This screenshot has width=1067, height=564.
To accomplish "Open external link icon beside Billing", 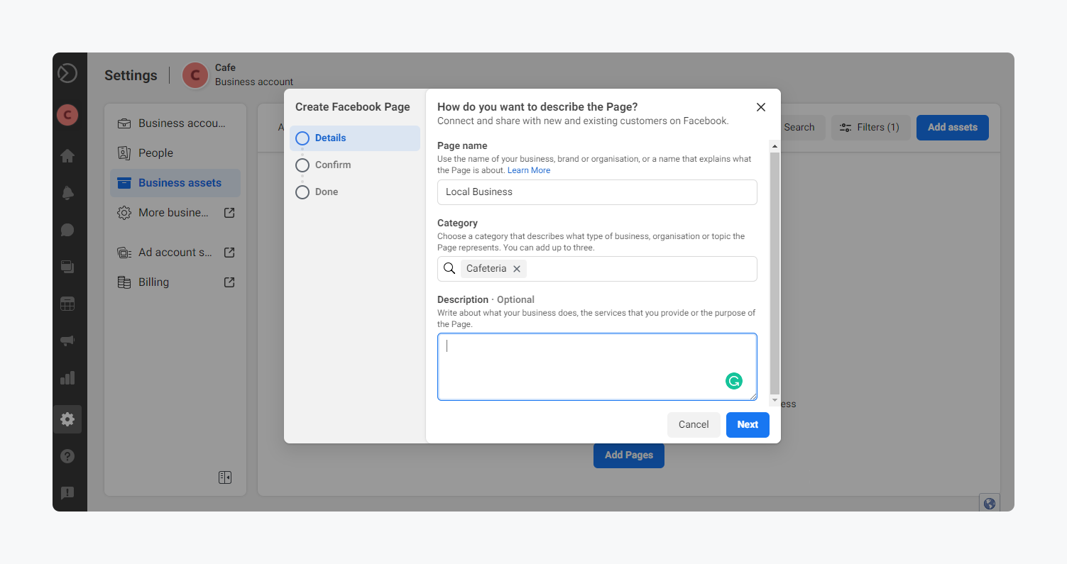I will coord(229,282).
